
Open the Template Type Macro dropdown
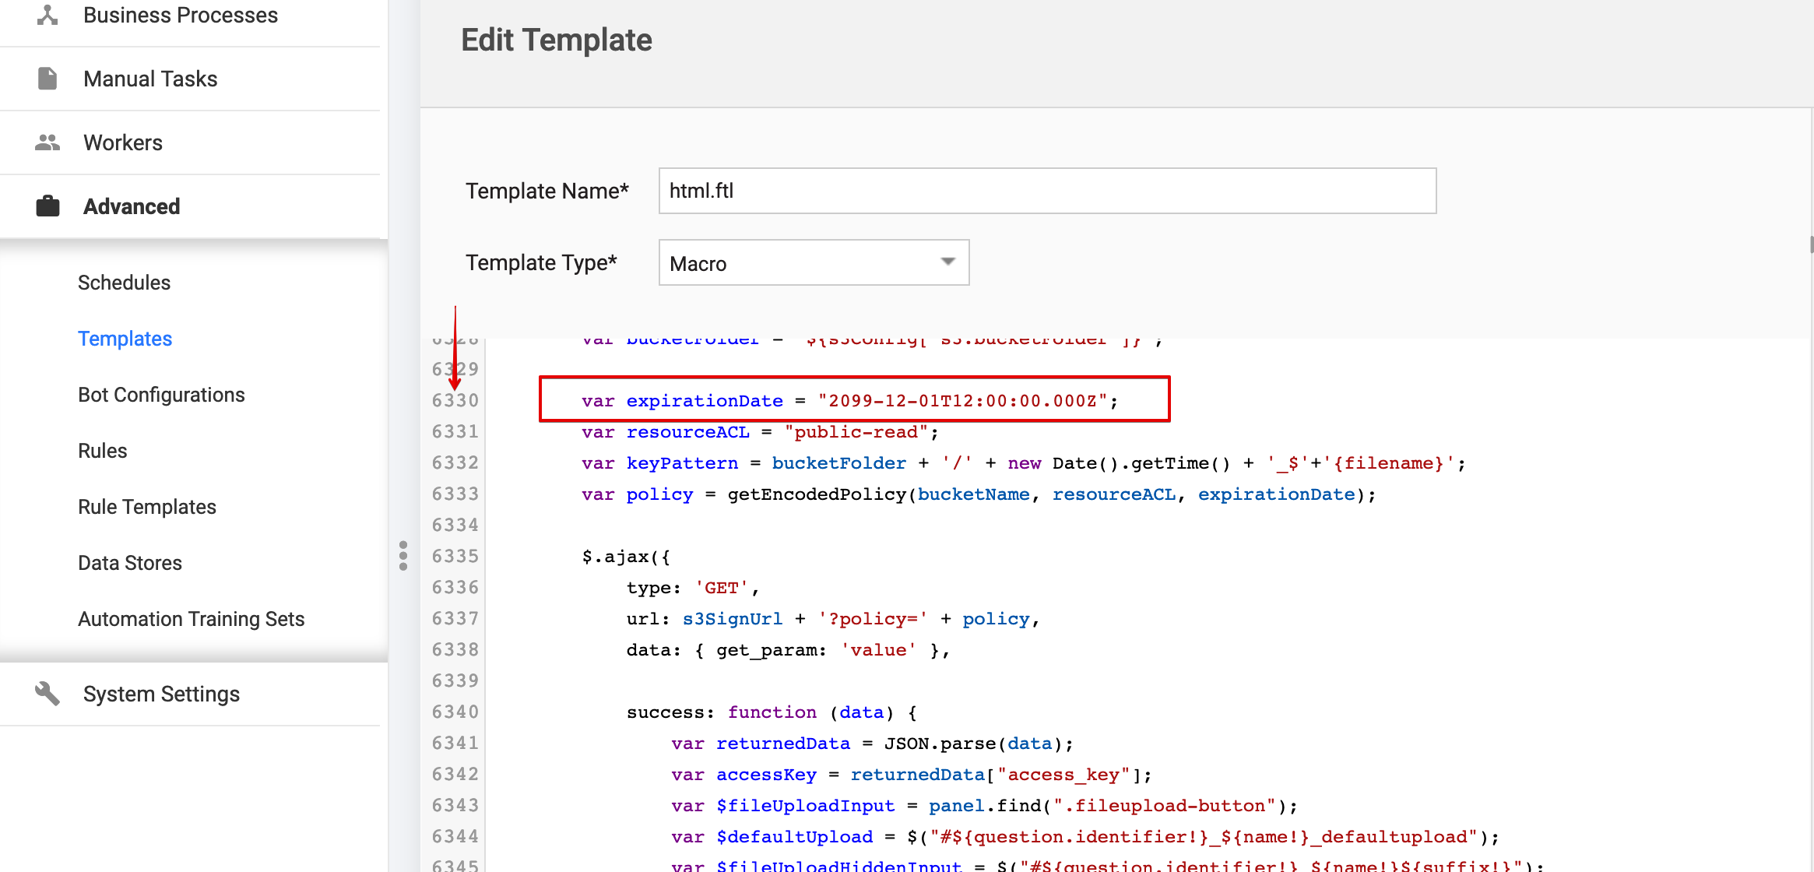814,263
